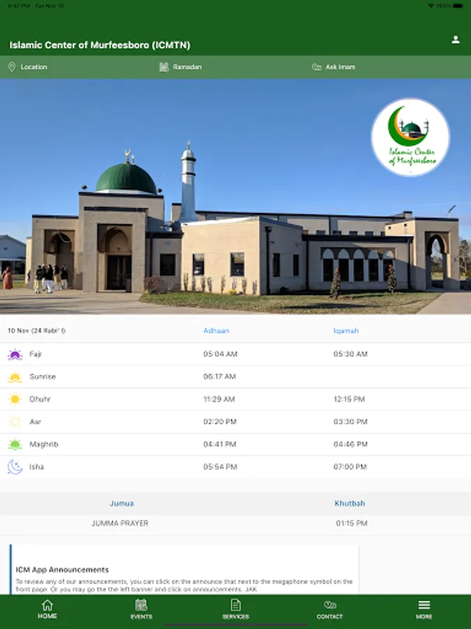Image resolution: width=471 pixels, height=629 pixels.
Task: Select the Sunrise row label
Action: pyautogui.click(x=43, y=377)
